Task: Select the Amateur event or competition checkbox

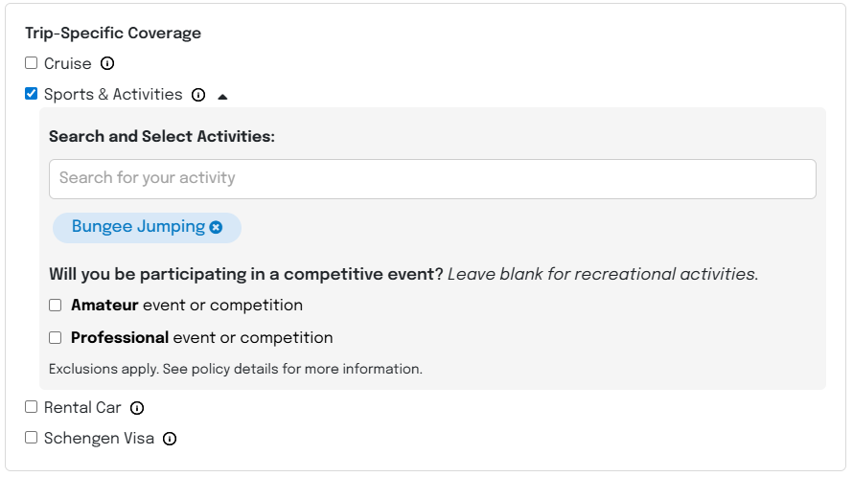Action: click(x=55, y=306)
